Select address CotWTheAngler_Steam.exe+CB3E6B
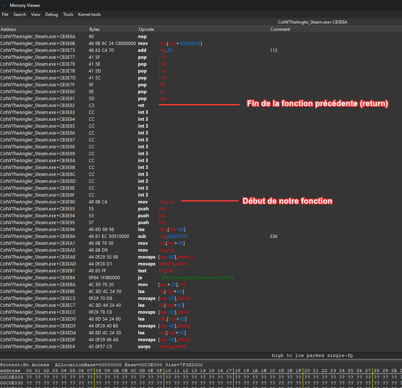Viewport: 402px width, 388px height. [x=37, y=44]
